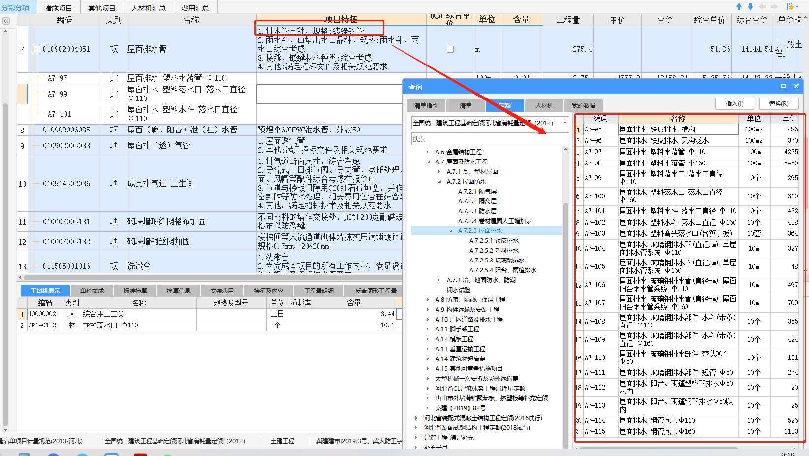
Task: Open the quota library dropdown (2012)
Action: 565,123
